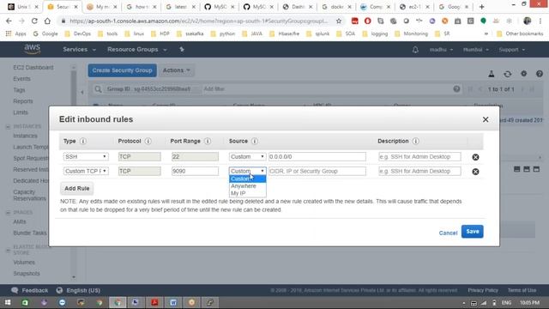Click the AWS logo
The image size is (549, 309).
coord(33,50)
